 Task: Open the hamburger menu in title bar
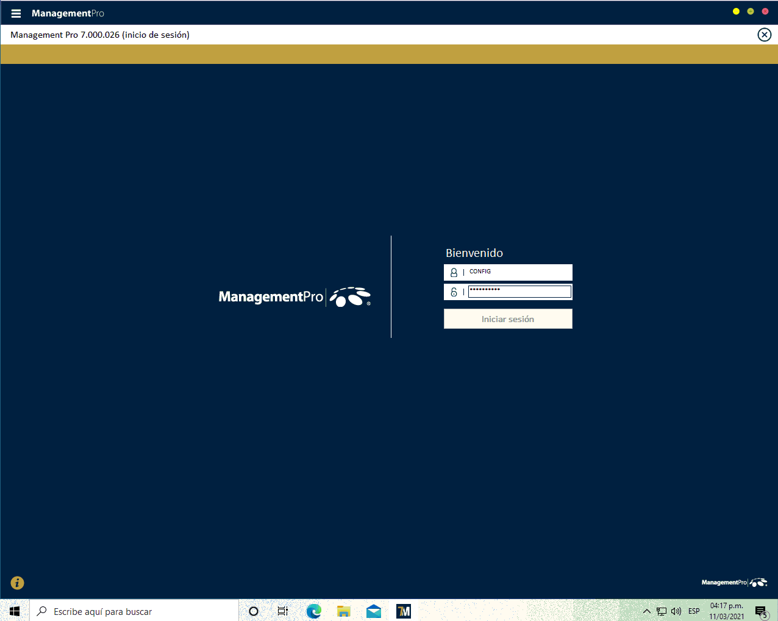pos(16,13)
